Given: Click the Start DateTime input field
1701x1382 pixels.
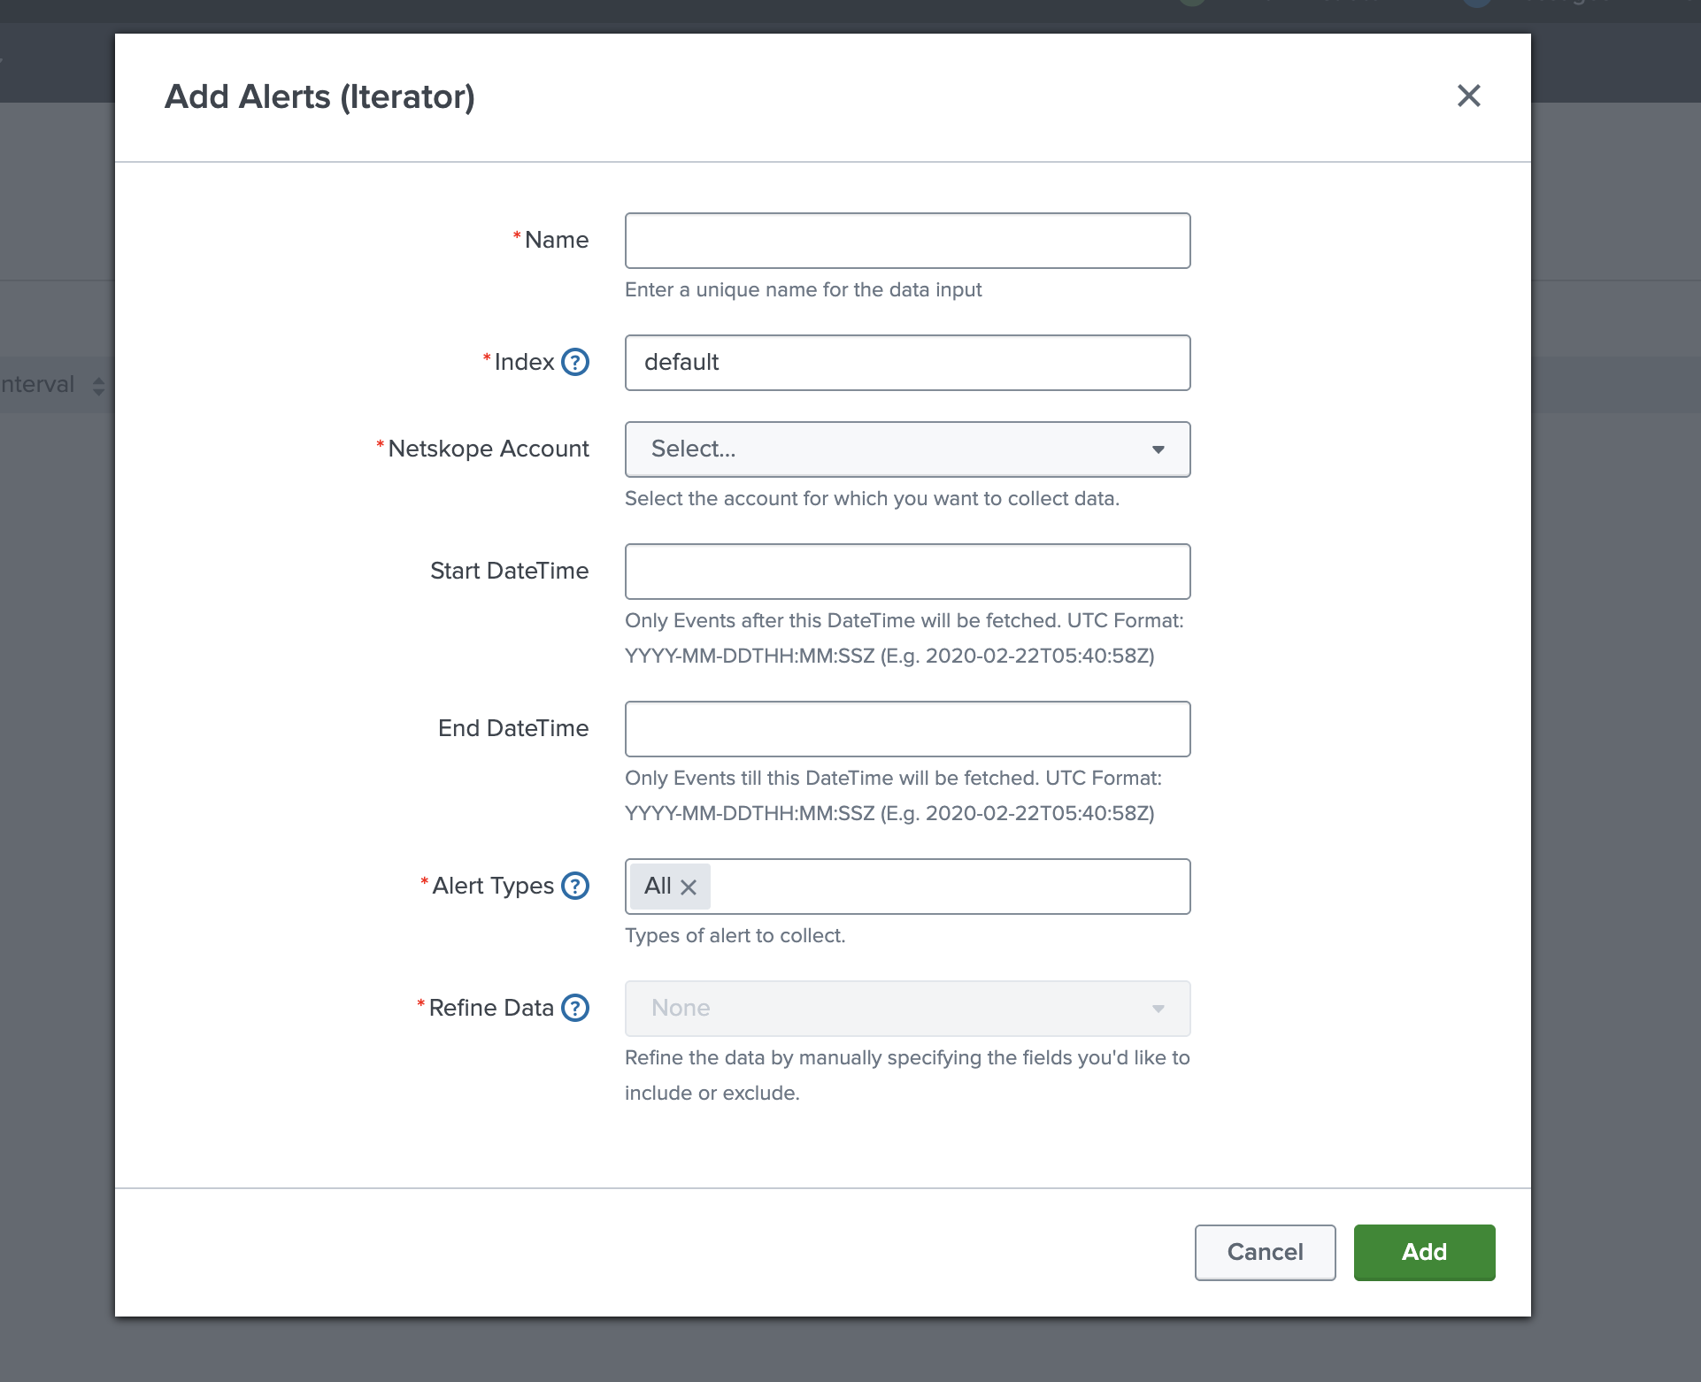Looking at the screenshot, I should [907, 572].
